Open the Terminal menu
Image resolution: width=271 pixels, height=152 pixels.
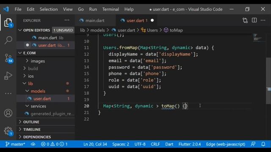point(111,9)
